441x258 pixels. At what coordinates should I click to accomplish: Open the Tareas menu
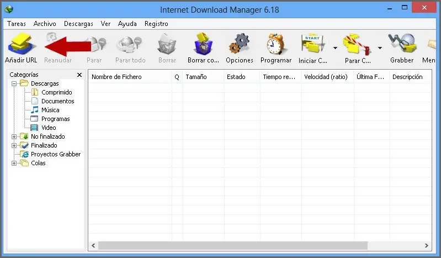point(17,24)
